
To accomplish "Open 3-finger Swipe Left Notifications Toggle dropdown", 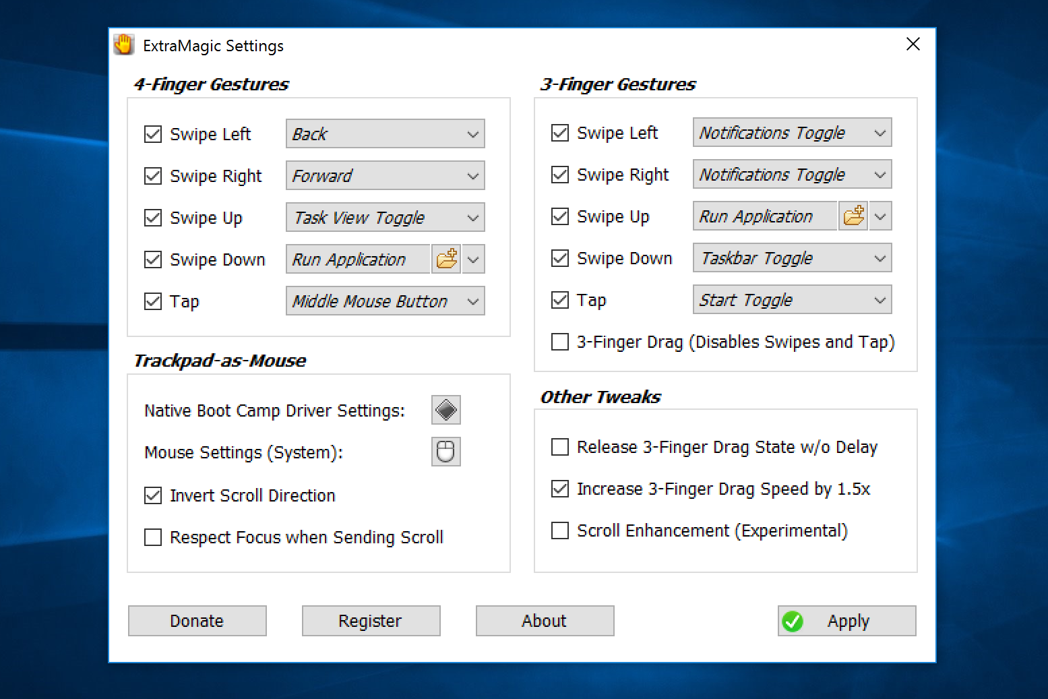I will pyautogui.click(x=793, y=133).
